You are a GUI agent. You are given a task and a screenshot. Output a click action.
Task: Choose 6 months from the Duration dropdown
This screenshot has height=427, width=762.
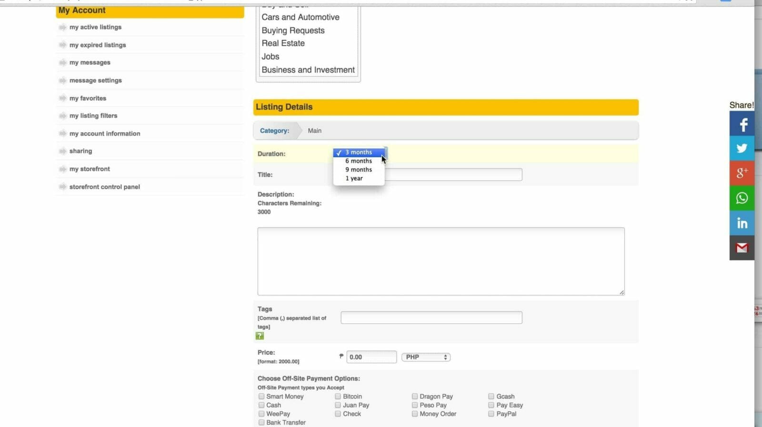(x=359, y=161)
